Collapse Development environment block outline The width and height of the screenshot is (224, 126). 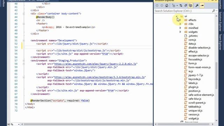tap(24, 41)
